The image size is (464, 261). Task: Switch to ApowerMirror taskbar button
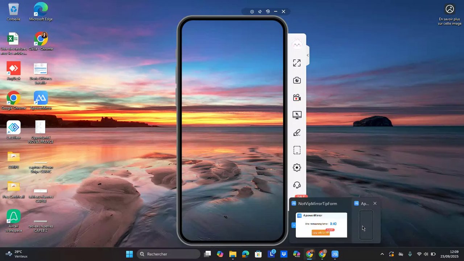[x=335, y=254]
